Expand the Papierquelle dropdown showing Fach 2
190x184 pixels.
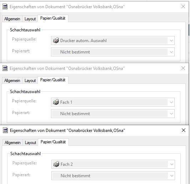tap(113, 164)
